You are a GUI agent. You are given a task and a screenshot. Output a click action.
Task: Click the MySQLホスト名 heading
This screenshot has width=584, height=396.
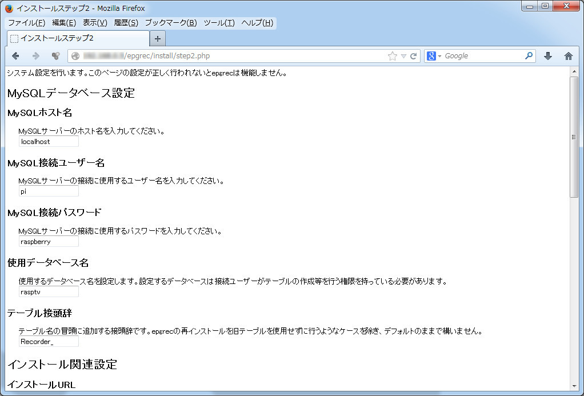pos(40,113)
